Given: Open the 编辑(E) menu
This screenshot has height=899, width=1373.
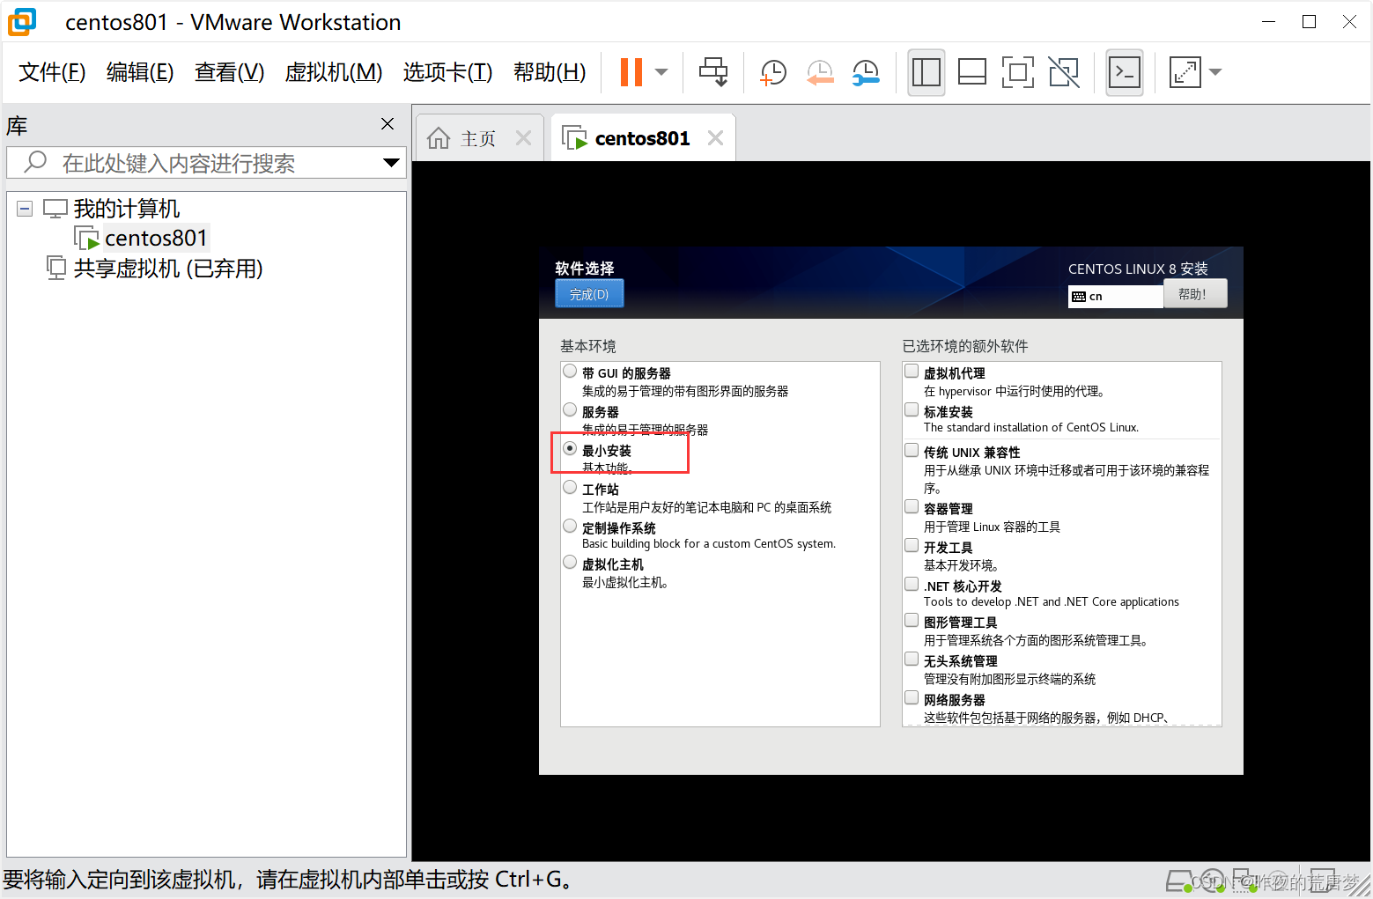Looking at the screenshot, I should 140,72.
